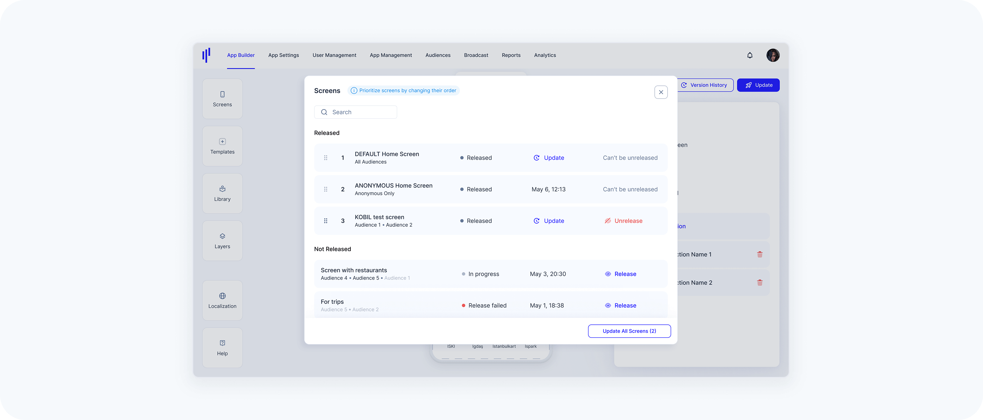Open the Help panel

click(x=222, y=348)
